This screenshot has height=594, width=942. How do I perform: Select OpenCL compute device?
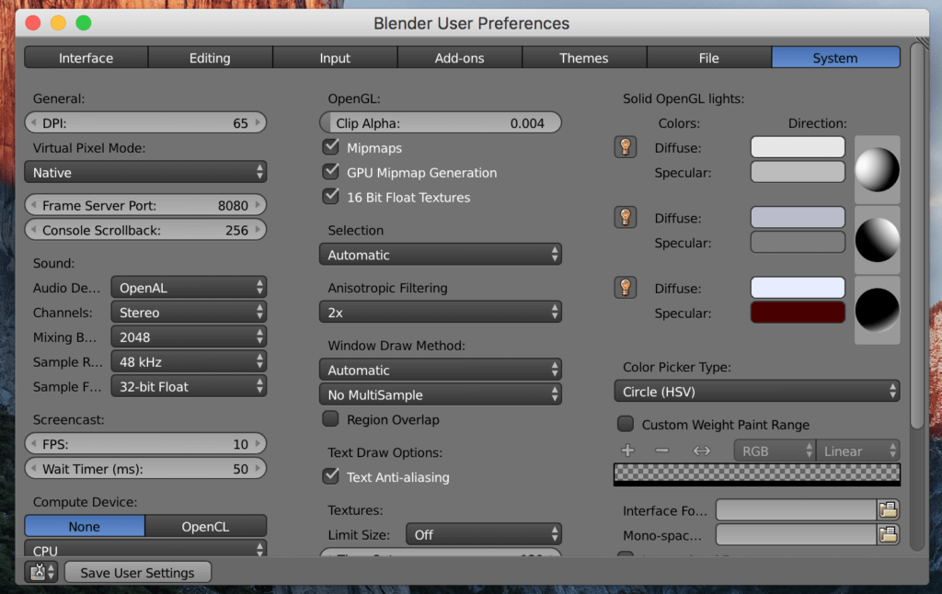pyautogui.click(x=205, y=526)
